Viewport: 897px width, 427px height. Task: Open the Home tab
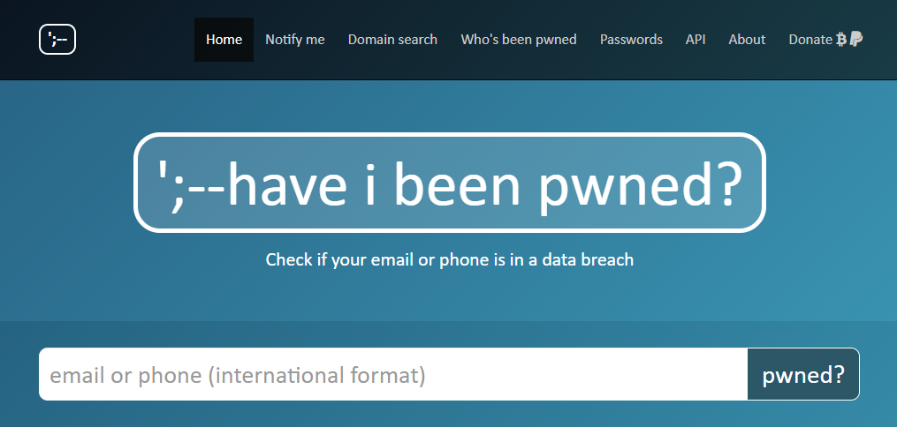[x=224, y=40]
